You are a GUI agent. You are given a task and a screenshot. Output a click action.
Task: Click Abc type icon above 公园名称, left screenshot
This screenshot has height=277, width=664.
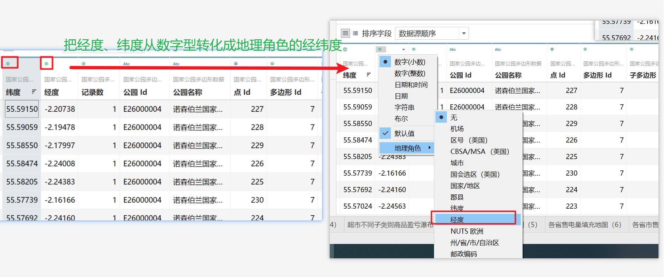pos(176,64)
